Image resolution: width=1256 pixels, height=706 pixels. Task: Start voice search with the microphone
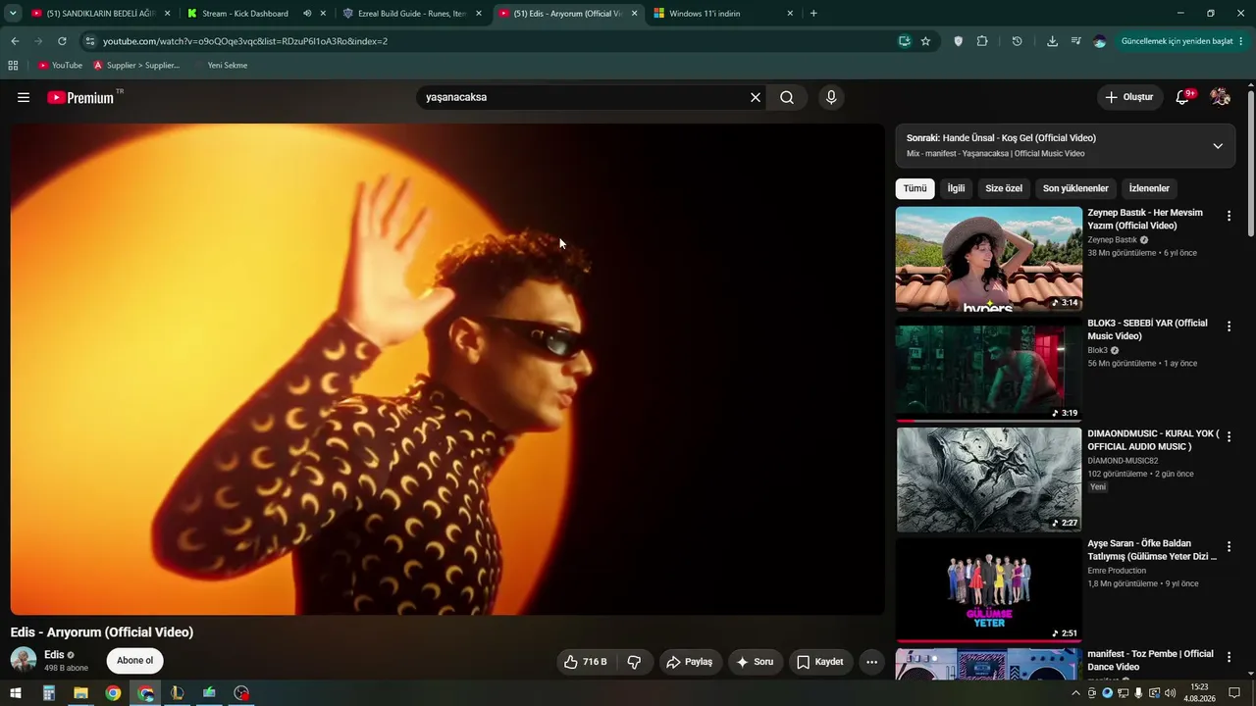pyautogui.click(x=831, y=97)
